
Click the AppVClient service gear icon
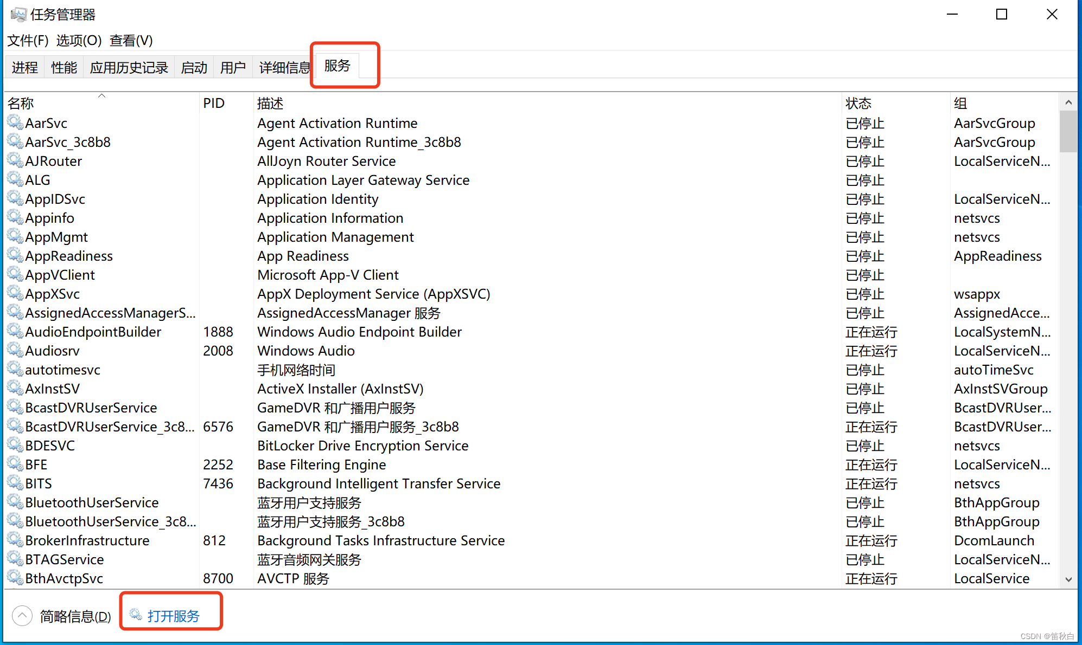15,274
